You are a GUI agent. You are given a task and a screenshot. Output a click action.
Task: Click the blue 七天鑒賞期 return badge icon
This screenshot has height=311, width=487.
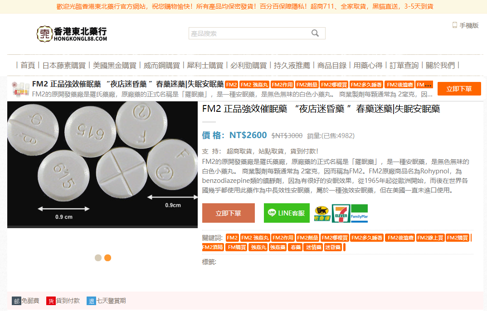pyautogui.click(x=91, y=301)
